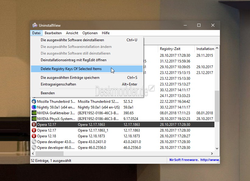Viewport: 250px width, 181px height.
Task: Click Opera 12.18.1873 registry name cell
Action: 91,136
